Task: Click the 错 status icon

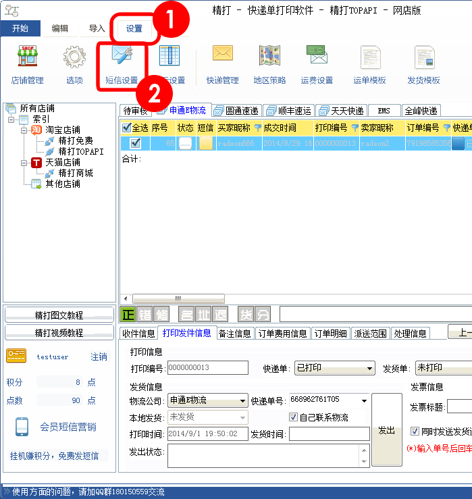Action: pos(145,315)
